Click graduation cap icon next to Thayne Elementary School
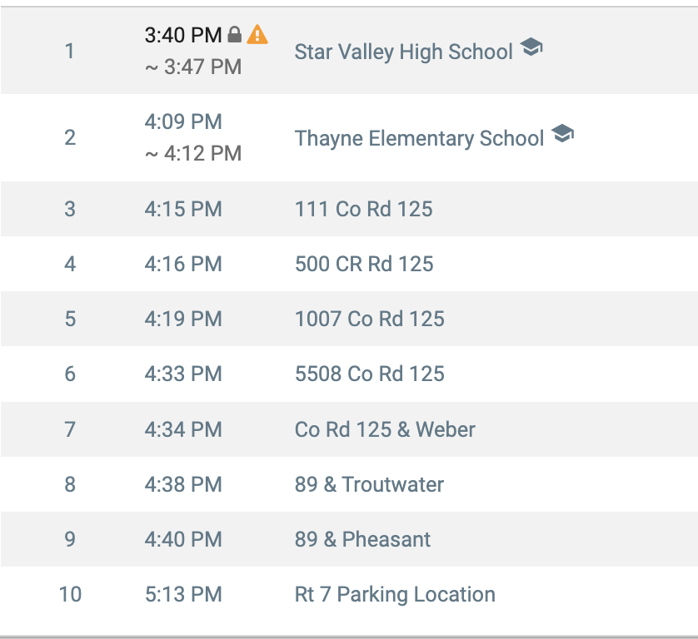This screenshot has width=698, height=639. 563,133
